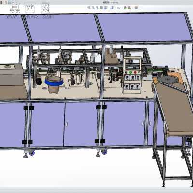
Task: Select the Zoom to Area tool
Action: 93,8
